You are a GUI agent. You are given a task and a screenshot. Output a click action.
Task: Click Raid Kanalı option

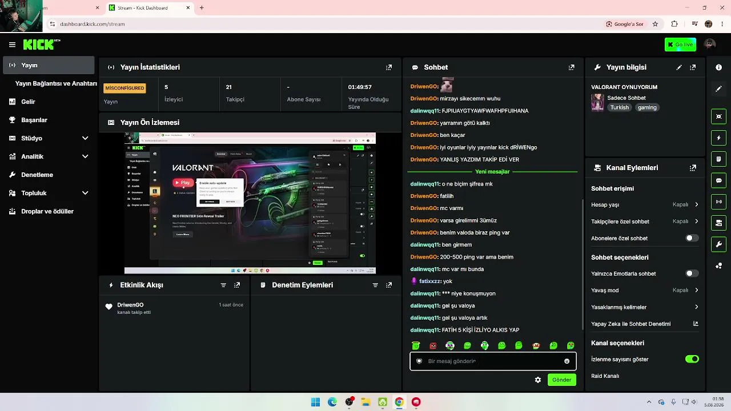(605, 376)
